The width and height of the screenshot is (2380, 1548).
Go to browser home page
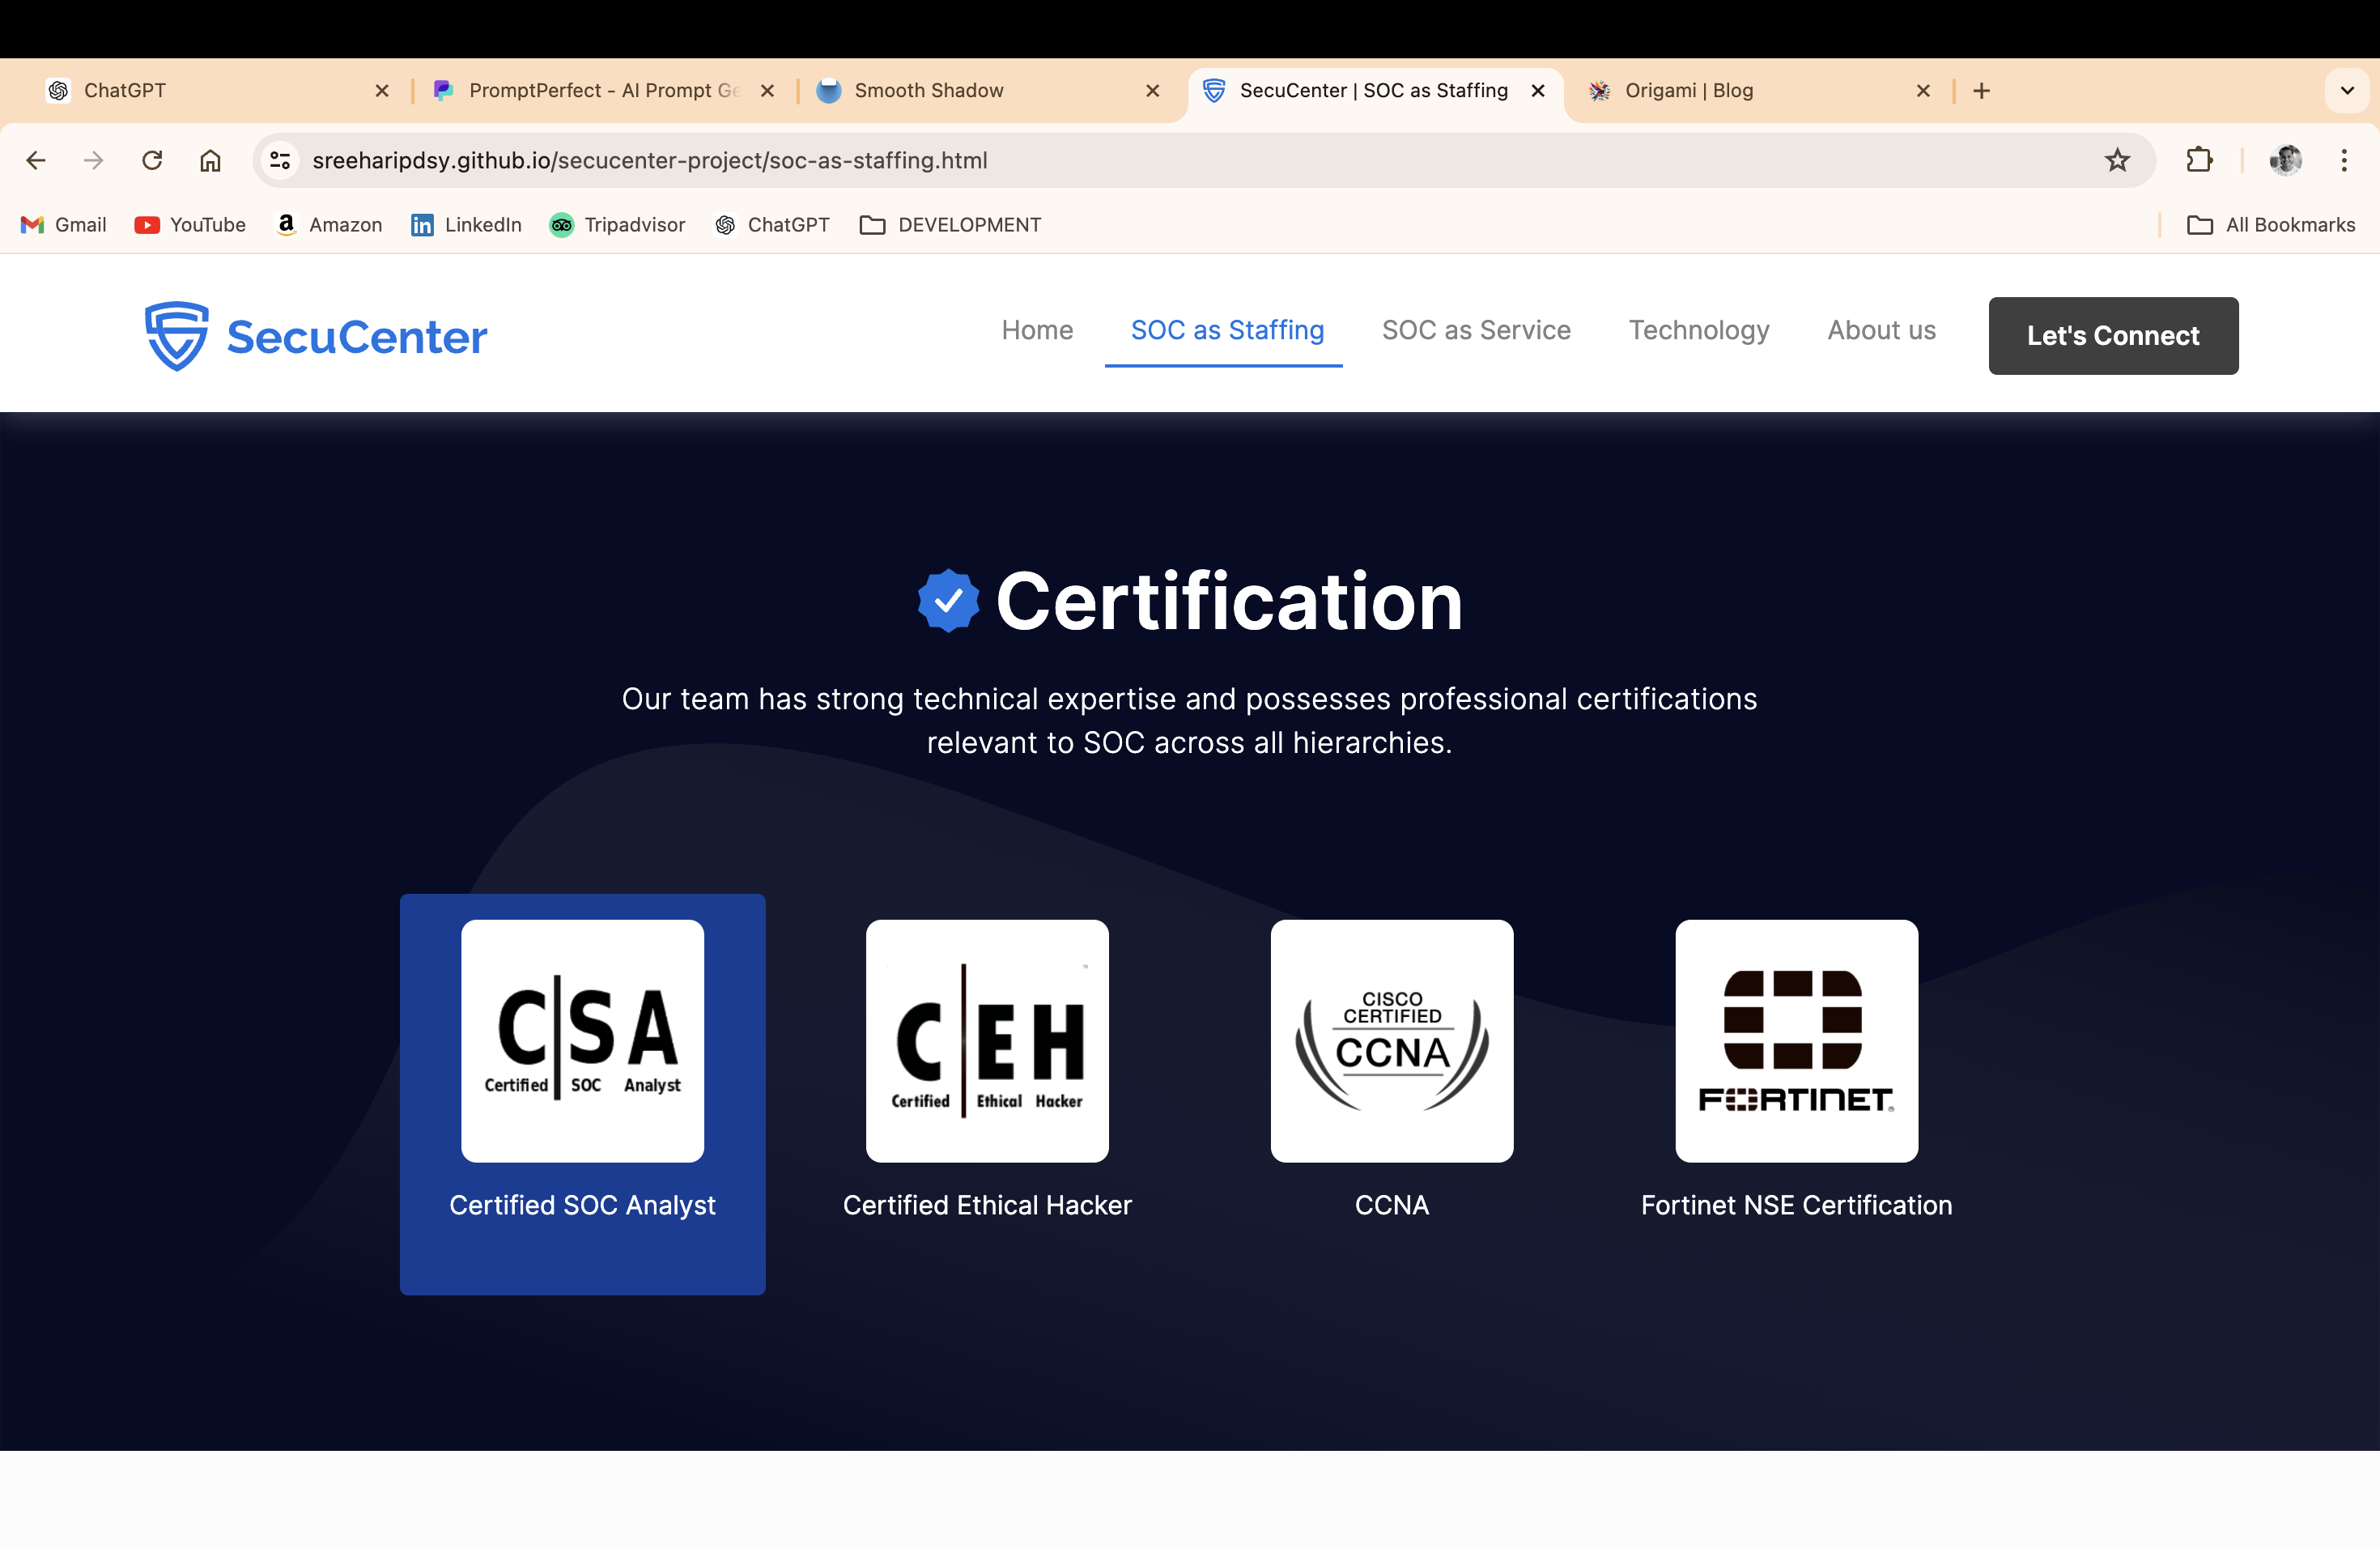[210, 160]
